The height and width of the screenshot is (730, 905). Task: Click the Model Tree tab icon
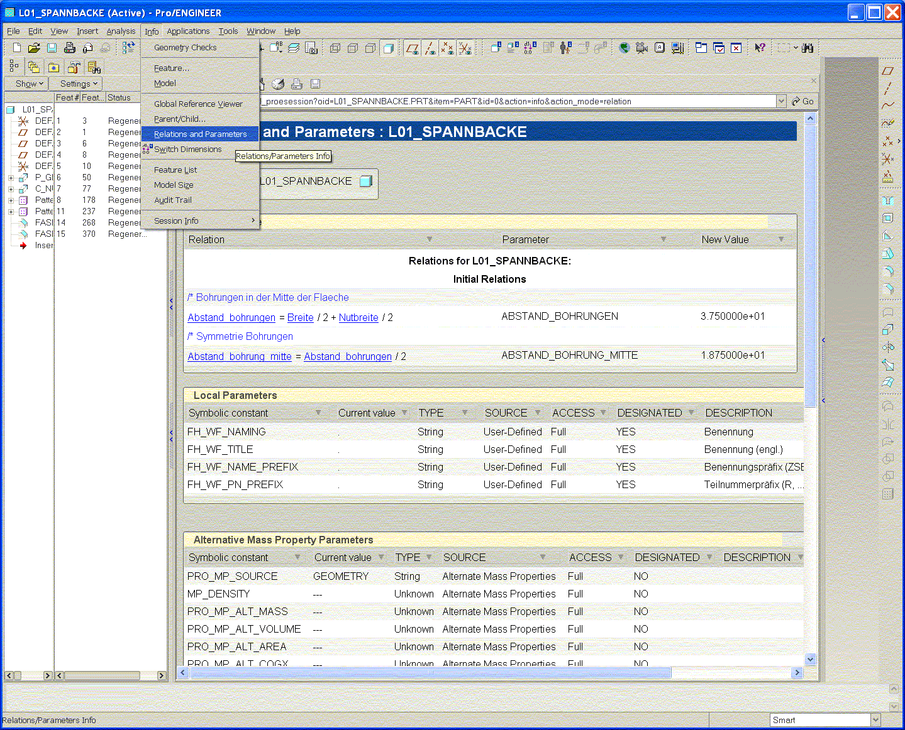click(x=14, y=67)
